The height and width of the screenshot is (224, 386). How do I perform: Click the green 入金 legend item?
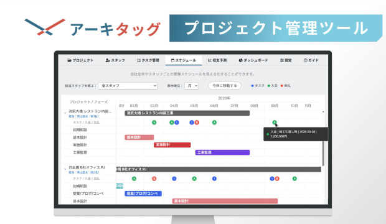click(272, 86)
